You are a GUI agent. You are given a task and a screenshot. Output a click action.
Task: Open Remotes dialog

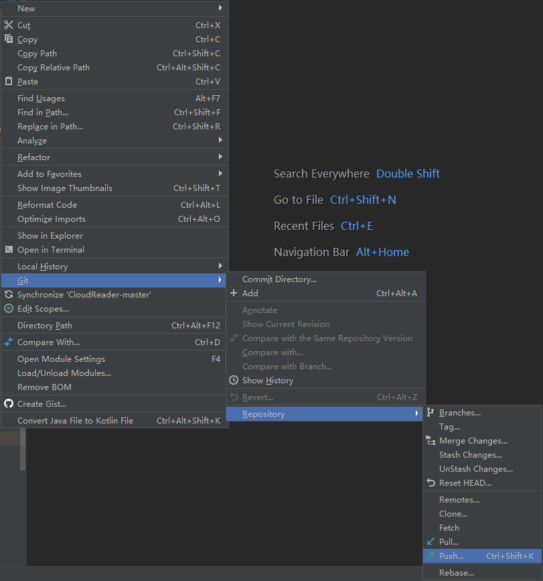coord(482,499)
